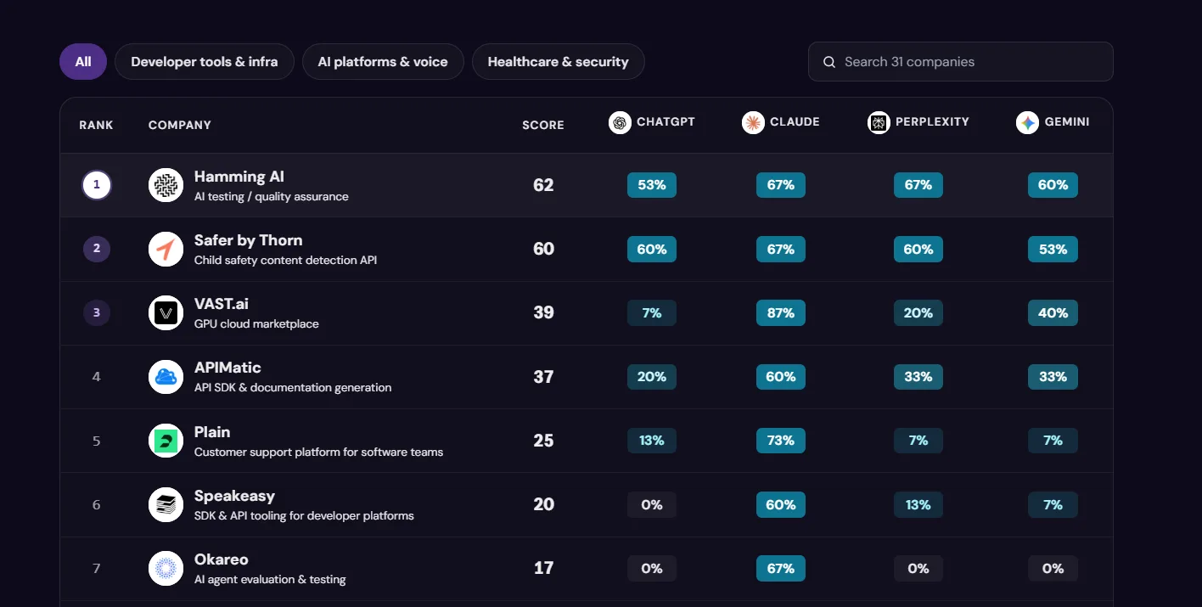The height and width of the screenshot is (607, 1202).
Task: Click Speakeasy's score 20
Action: click(543, 504)
